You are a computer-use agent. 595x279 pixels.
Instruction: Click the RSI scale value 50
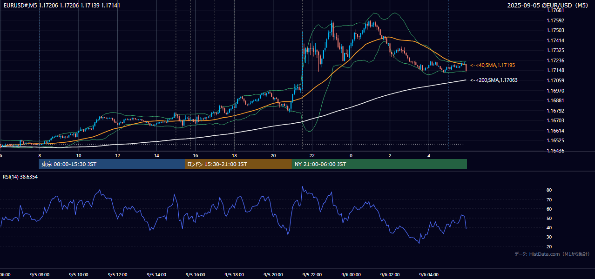click(549, 218)
